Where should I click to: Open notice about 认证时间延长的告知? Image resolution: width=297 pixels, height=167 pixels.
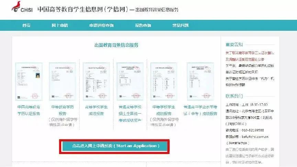(x=250, y=69)
